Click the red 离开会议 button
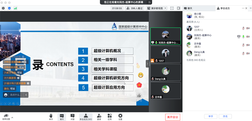This screenshot has height=121, width=252. click(x=173, y=117)
